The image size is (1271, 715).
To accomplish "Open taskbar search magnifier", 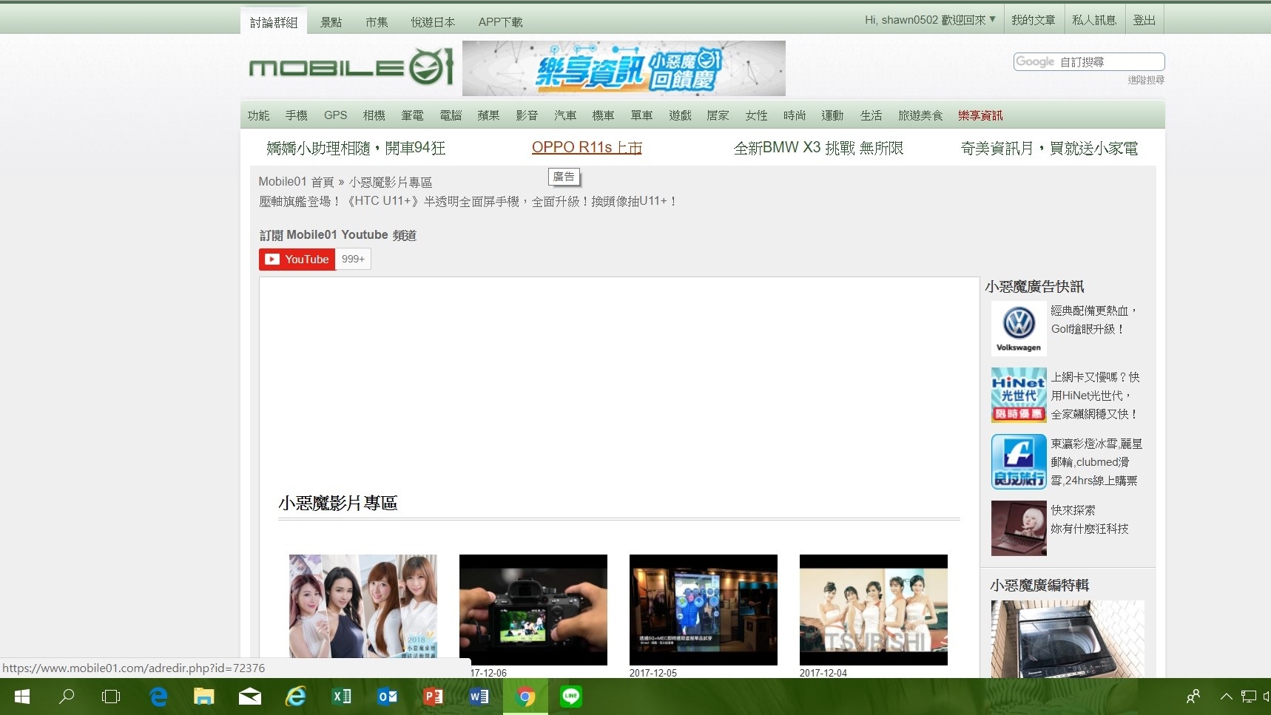I will 67,697.
